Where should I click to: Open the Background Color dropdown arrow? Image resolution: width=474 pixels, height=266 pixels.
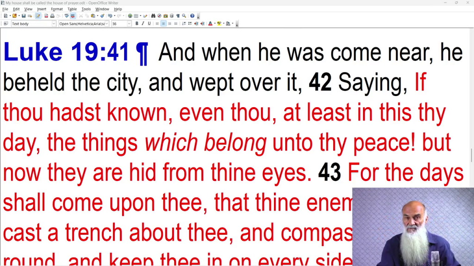coord(232,24)
